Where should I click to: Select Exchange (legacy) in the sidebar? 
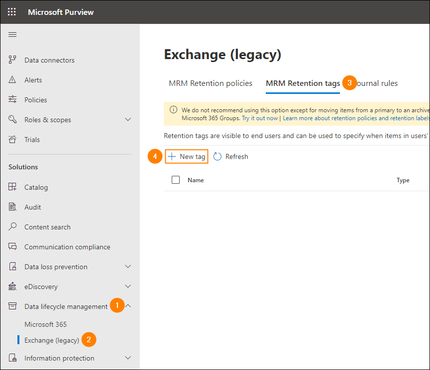coord(52,340)
